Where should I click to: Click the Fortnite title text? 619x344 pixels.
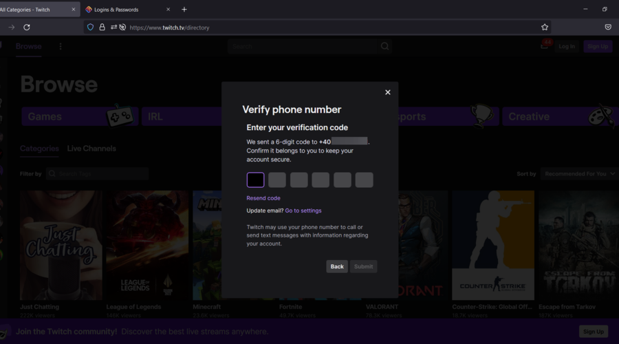click(290, 307)
